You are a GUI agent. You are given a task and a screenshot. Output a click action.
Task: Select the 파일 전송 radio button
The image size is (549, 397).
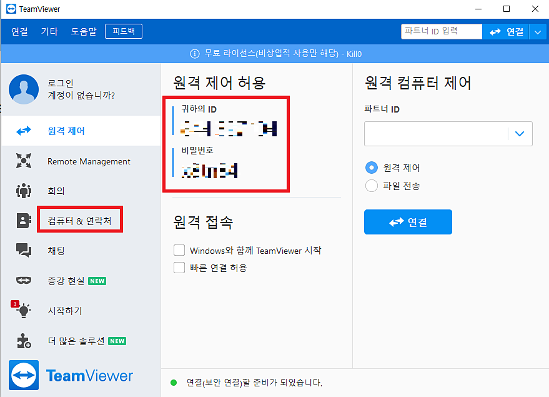tap(372, 186)
